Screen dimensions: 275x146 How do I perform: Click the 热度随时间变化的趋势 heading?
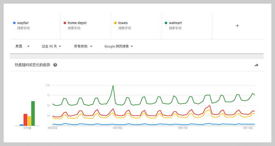tap(32, 65)
